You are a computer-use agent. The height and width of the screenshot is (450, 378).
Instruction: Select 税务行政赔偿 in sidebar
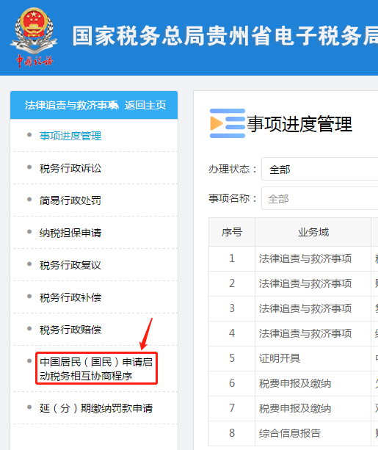tap(70, 330)
